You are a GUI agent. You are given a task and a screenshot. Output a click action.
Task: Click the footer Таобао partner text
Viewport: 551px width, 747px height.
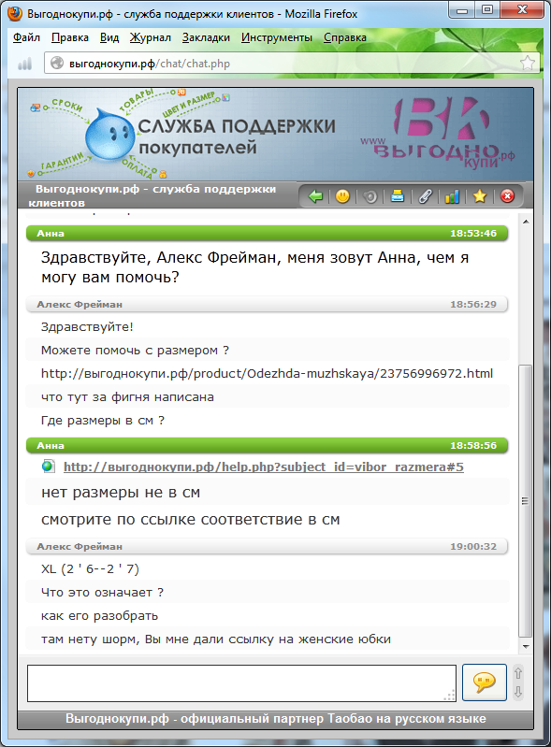(275, 718)
